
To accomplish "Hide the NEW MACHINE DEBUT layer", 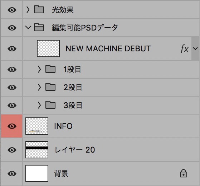I will click(12, 48).
